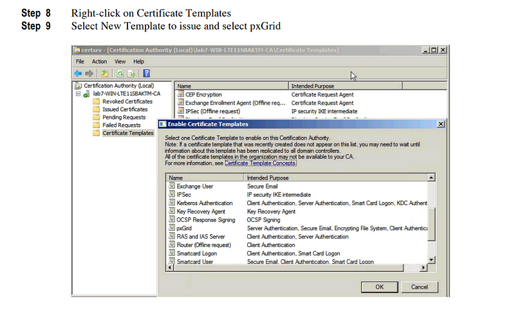Collapse the lab7-WIN-LTE11SBAKTM-CA tree node
This screenshot has height=312, width=515.
point(78,94)
